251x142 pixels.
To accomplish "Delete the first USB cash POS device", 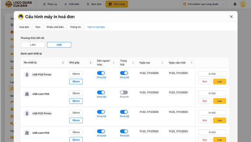I will point(204,101).
